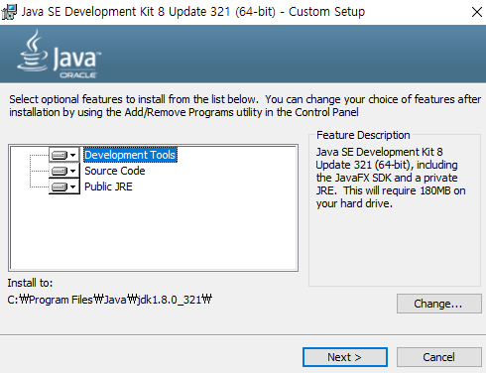Open the Source Code install-option dropdown
Viewport: 486px width, 373px height.
coord(64,171)
